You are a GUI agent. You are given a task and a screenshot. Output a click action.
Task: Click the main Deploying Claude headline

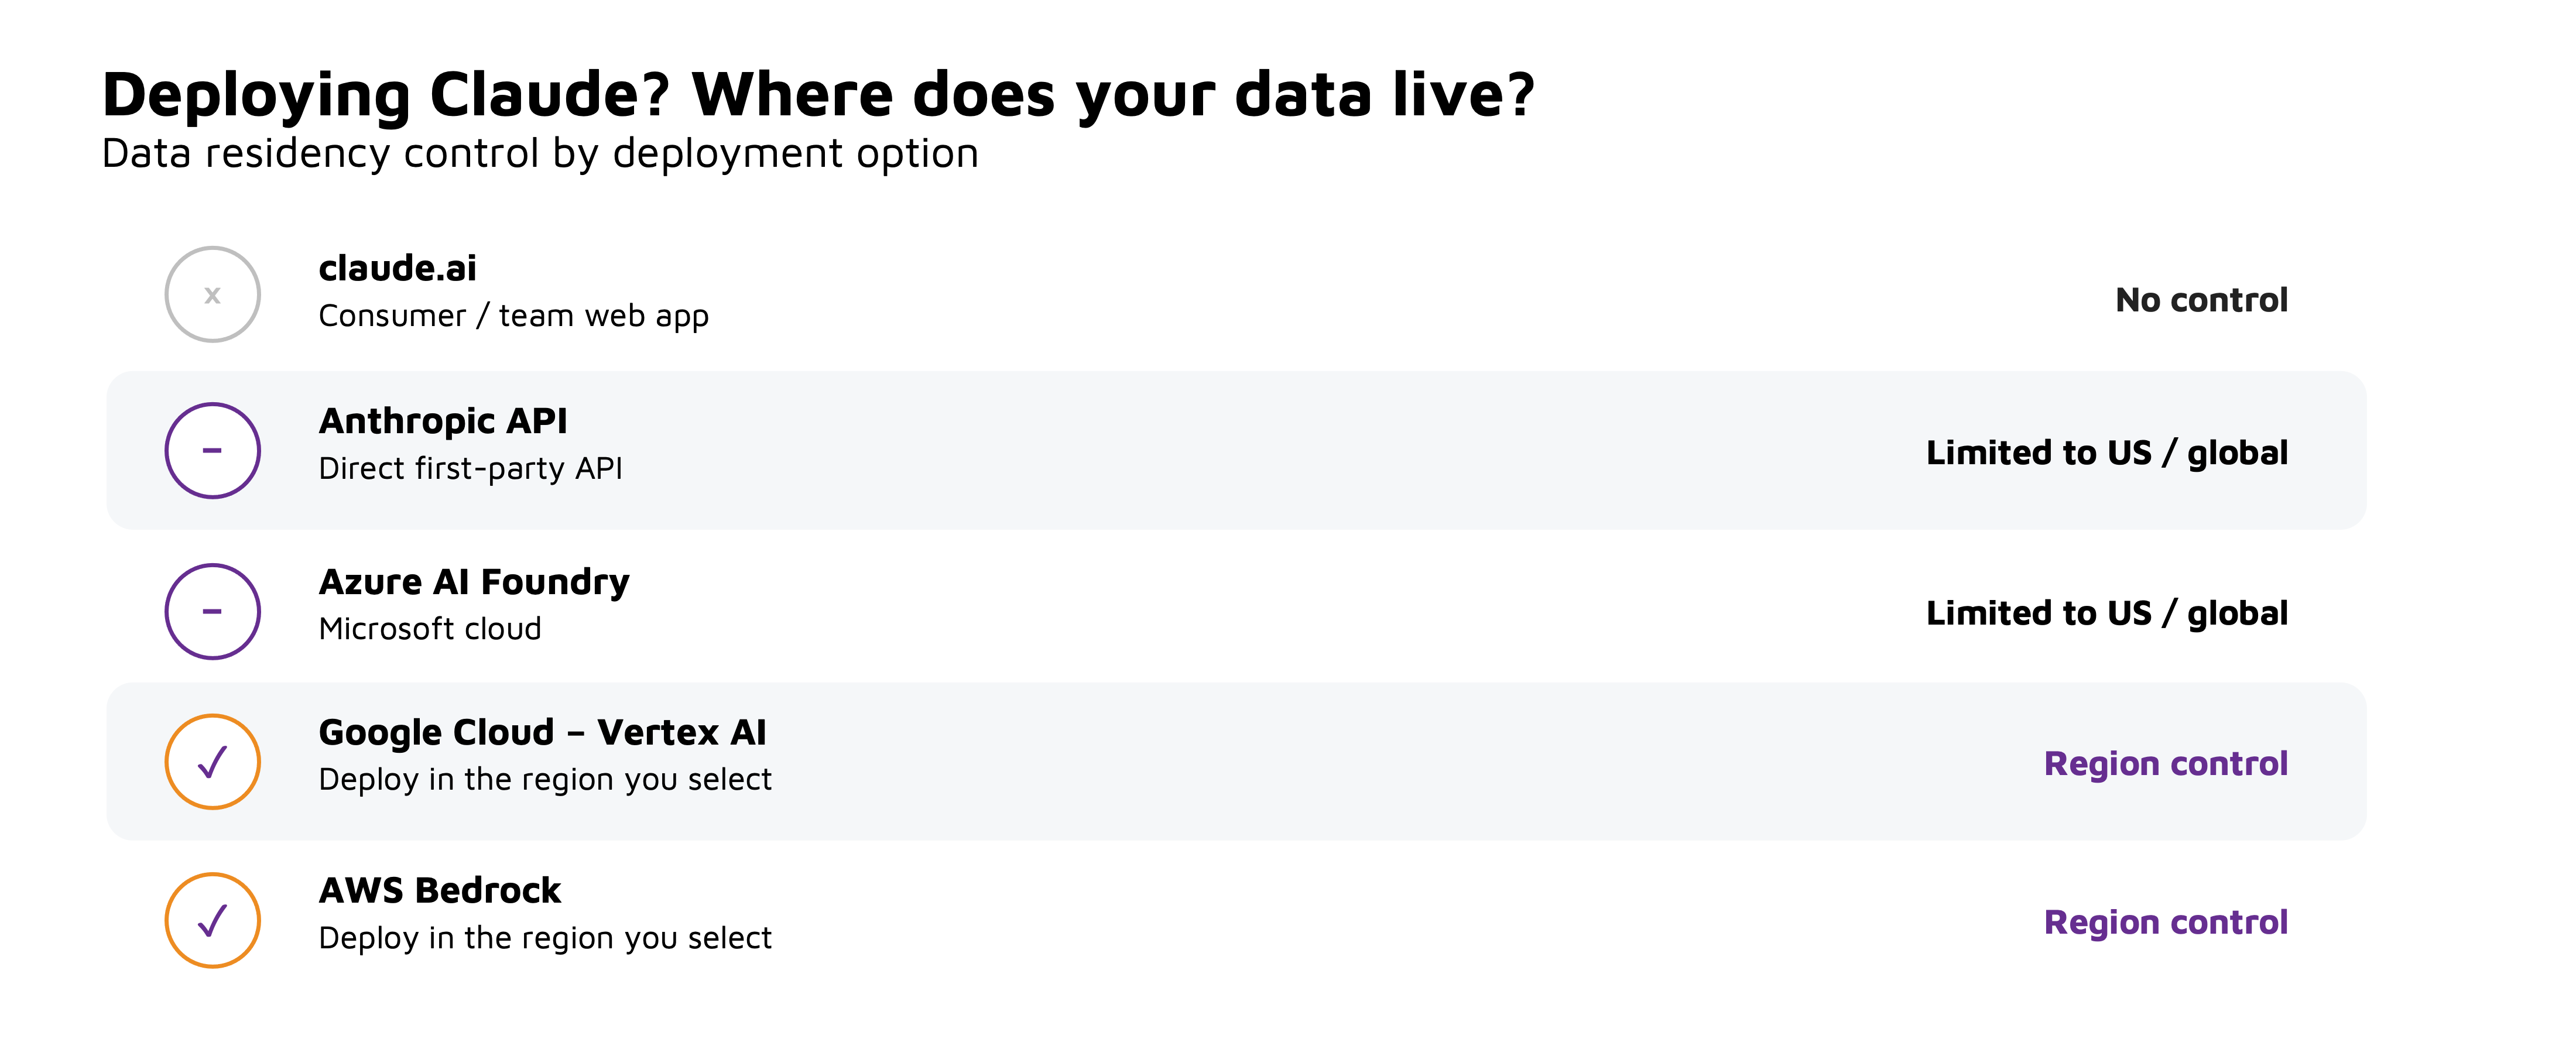coord(818,95)
